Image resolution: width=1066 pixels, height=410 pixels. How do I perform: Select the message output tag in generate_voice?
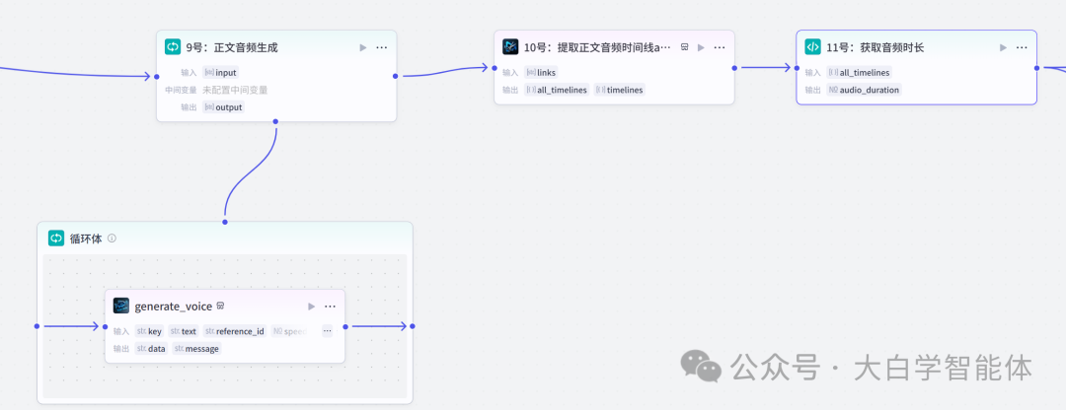196,348
